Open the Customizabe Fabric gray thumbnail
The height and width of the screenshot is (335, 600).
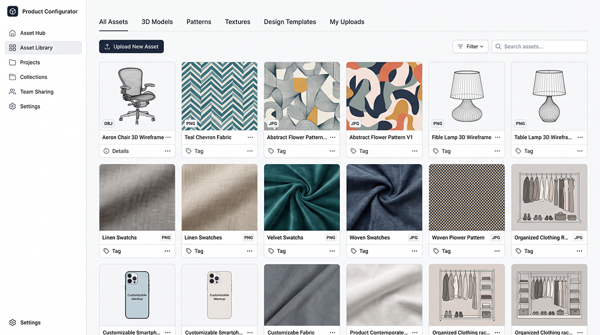(x=302, y=295)
